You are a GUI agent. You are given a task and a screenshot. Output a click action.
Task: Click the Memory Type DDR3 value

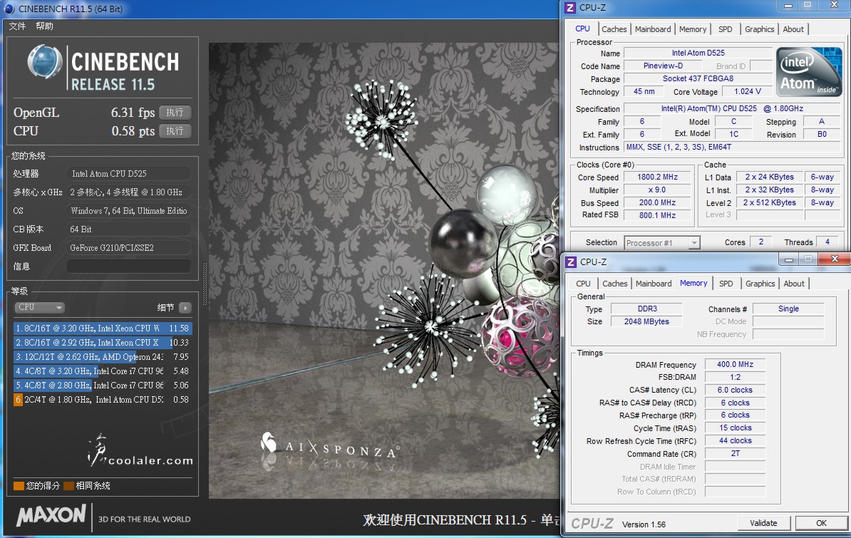(x=647, y=309)
